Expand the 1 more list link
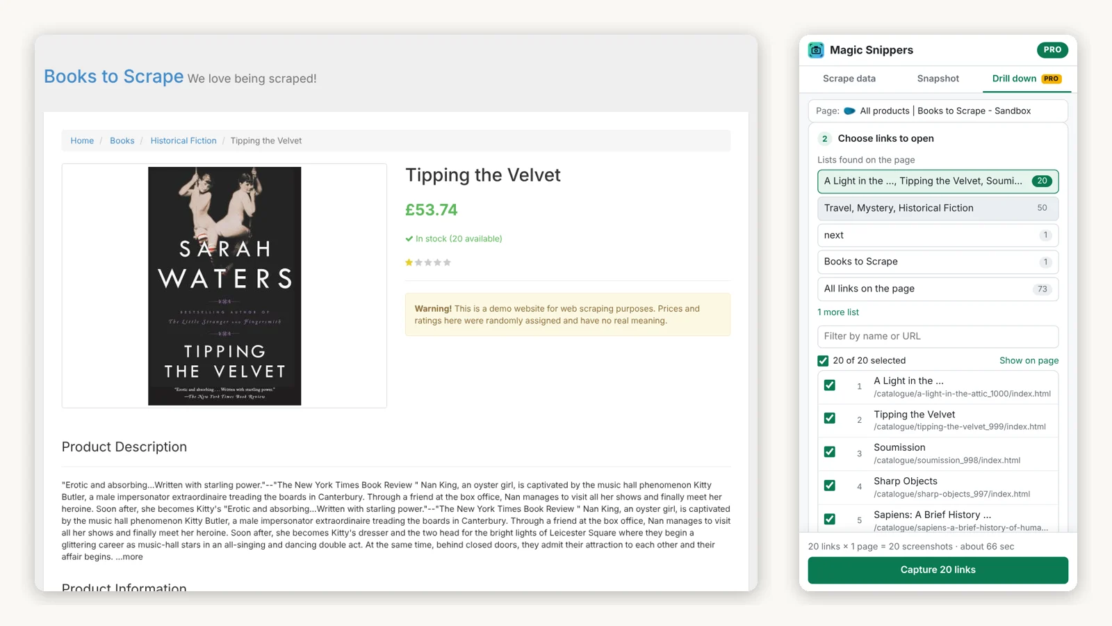Image resolution: width=1112 pixels, height=626 pixels. (838, 312)
